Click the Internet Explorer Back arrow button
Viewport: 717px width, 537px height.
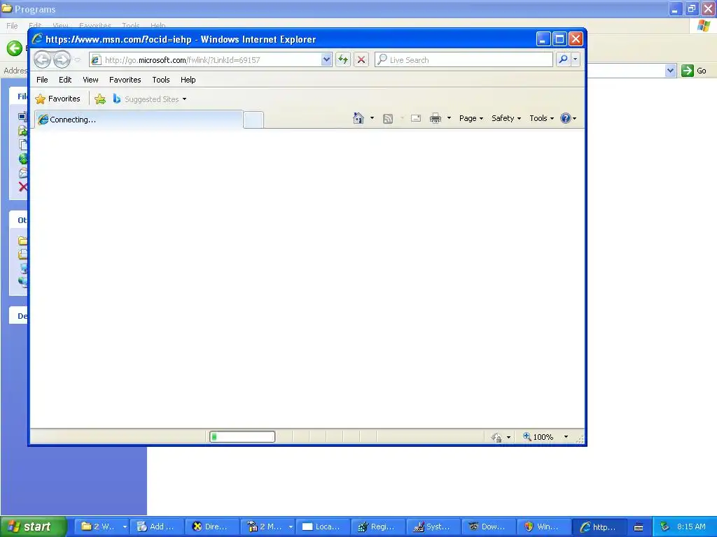click(x=43, y=59)
